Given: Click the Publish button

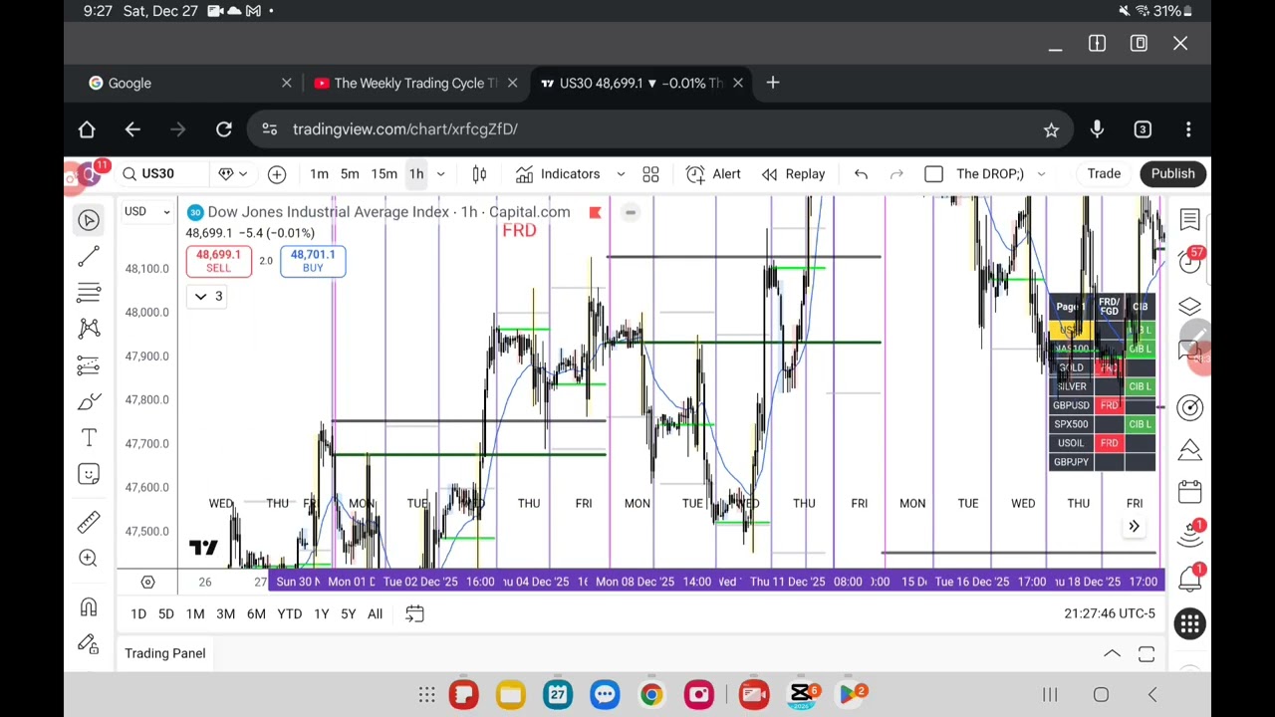Looking at the screenshot, I should coord(1172,174).
